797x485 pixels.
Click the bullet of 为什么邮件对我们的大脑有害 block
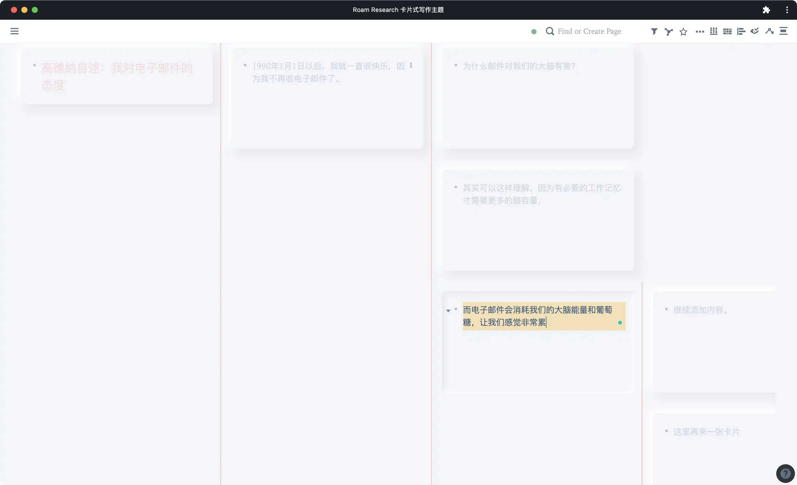coord(456,65)
